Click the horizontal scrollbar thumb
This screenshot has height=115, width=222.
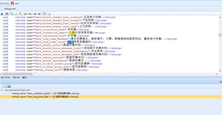pyautogui.click(x=18, y=74)
